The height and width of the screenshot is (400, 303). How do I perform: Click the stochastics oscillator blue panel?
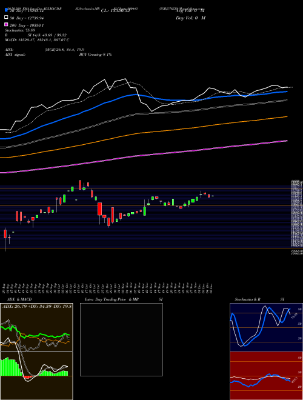(x=266, y=327)
